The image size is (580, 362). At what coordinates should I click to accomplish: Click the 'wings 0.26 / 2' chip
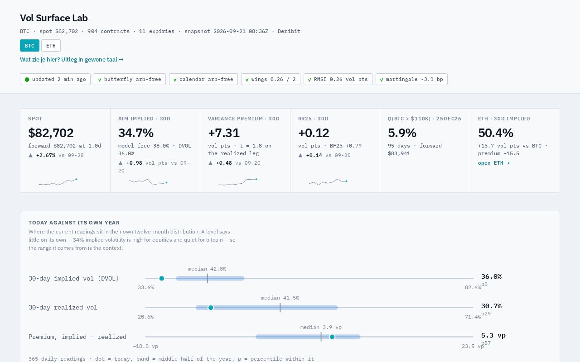[271, 79]
